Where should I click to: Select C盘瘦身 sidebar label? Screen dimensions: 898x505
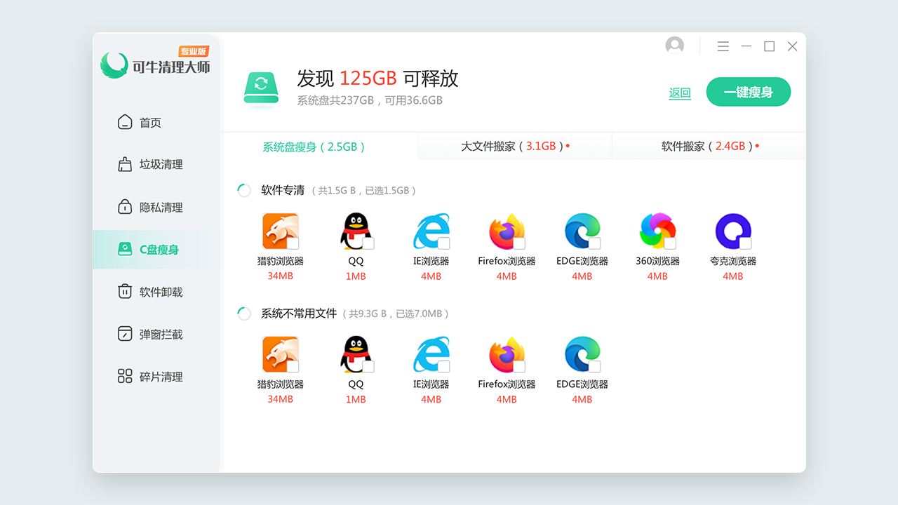159,250
